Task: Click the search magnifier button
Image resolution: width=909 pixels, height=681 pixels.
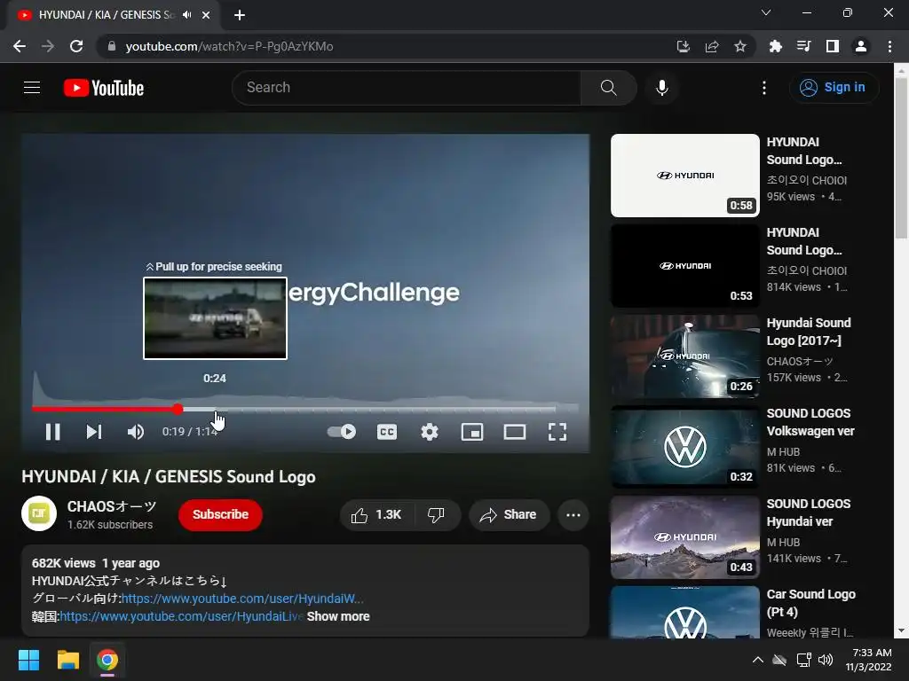Action: click(609, 88)
